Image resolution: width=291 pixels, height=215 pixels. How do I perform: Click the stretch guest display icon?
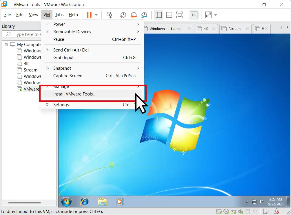208,15
